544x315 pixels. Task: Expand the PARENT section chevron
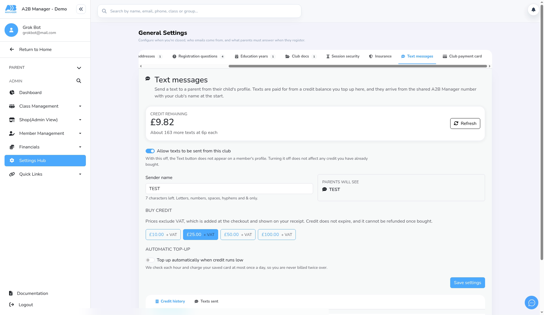tap(79, 68)
